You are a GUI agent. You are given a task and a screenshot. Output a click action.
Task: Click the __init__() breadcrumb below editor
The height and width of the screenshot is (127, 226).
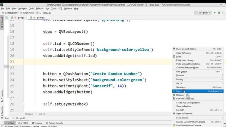(41, 114)
